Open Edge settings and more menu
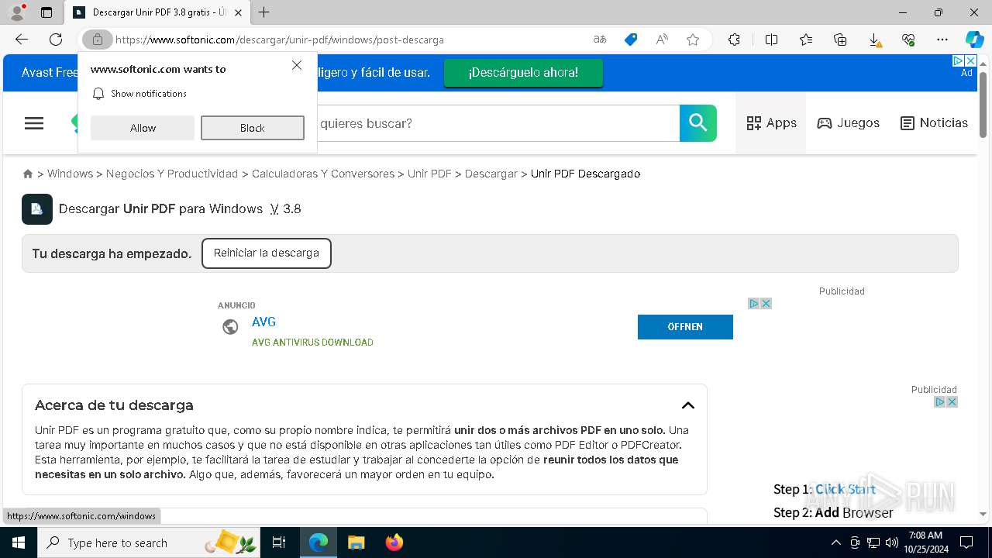 [942, 40]
